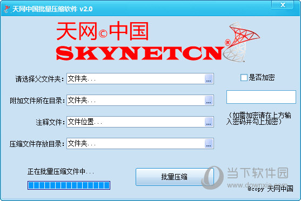
Task: Click the 正在批量压缩文件中... status text
Action: [61, 171]
